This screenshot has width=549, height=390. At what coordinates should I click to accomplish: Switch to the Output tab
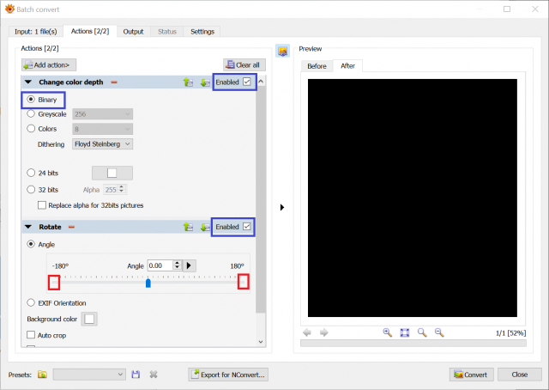pos(133,32)
